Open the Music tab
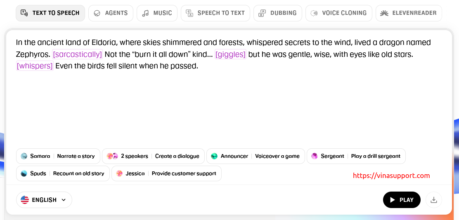 tap(157, 13)
